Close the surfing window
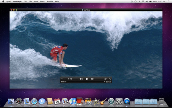This screenshot has width=172, height=108. (x=11, y=10)
